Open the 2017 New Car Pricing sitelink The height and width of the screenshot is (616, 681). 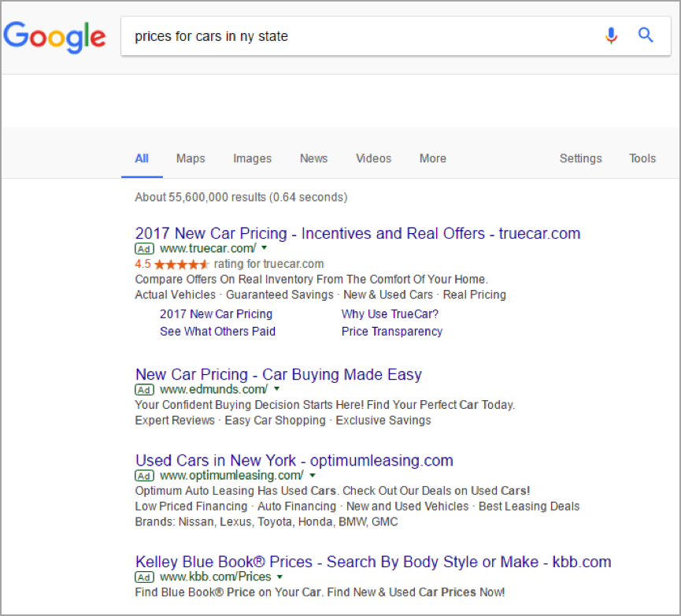tap(216, 314)
